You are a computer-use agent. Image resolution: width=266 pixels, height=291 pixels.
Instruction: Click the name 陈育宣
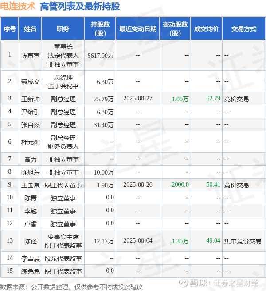click(x=31, y=55)
